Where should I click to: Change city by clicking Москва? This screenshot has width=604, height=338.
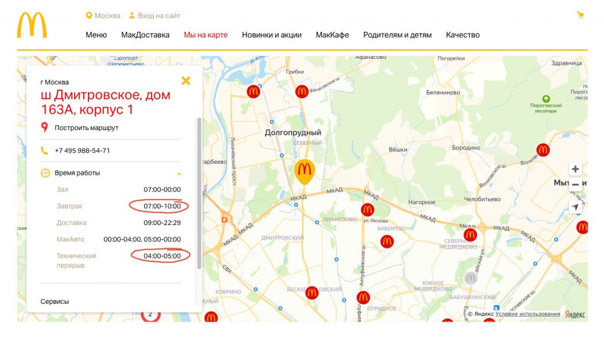(x=107, y=16)
